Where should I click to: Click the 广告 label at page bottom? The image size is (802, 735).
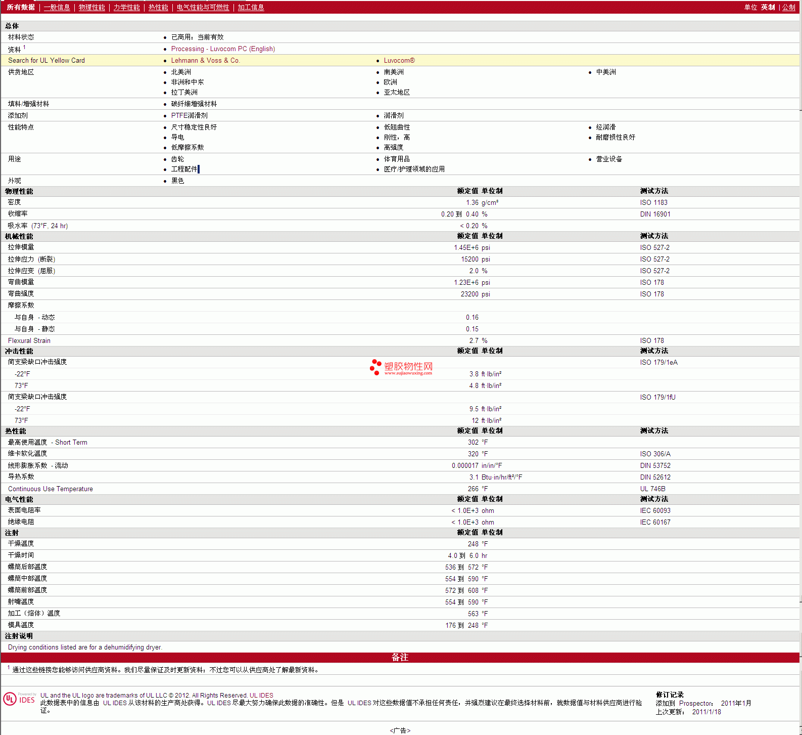pyautogui.click(x=400, y=730)
